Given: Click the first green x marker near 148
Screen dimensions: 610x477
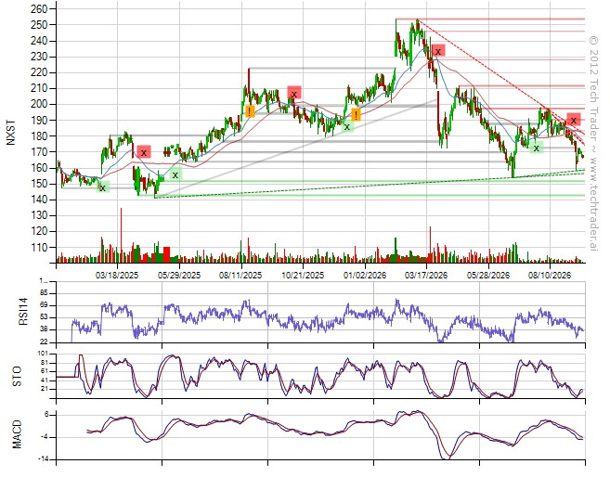Looking at the screenshot, I should (103, 187).
